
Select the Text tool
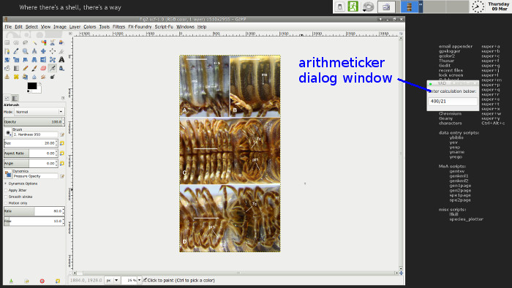click(x=61, y=60)
